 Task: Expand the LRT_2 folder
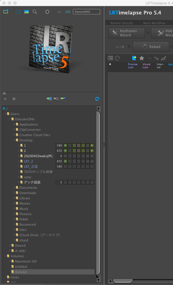coord(19,161)
